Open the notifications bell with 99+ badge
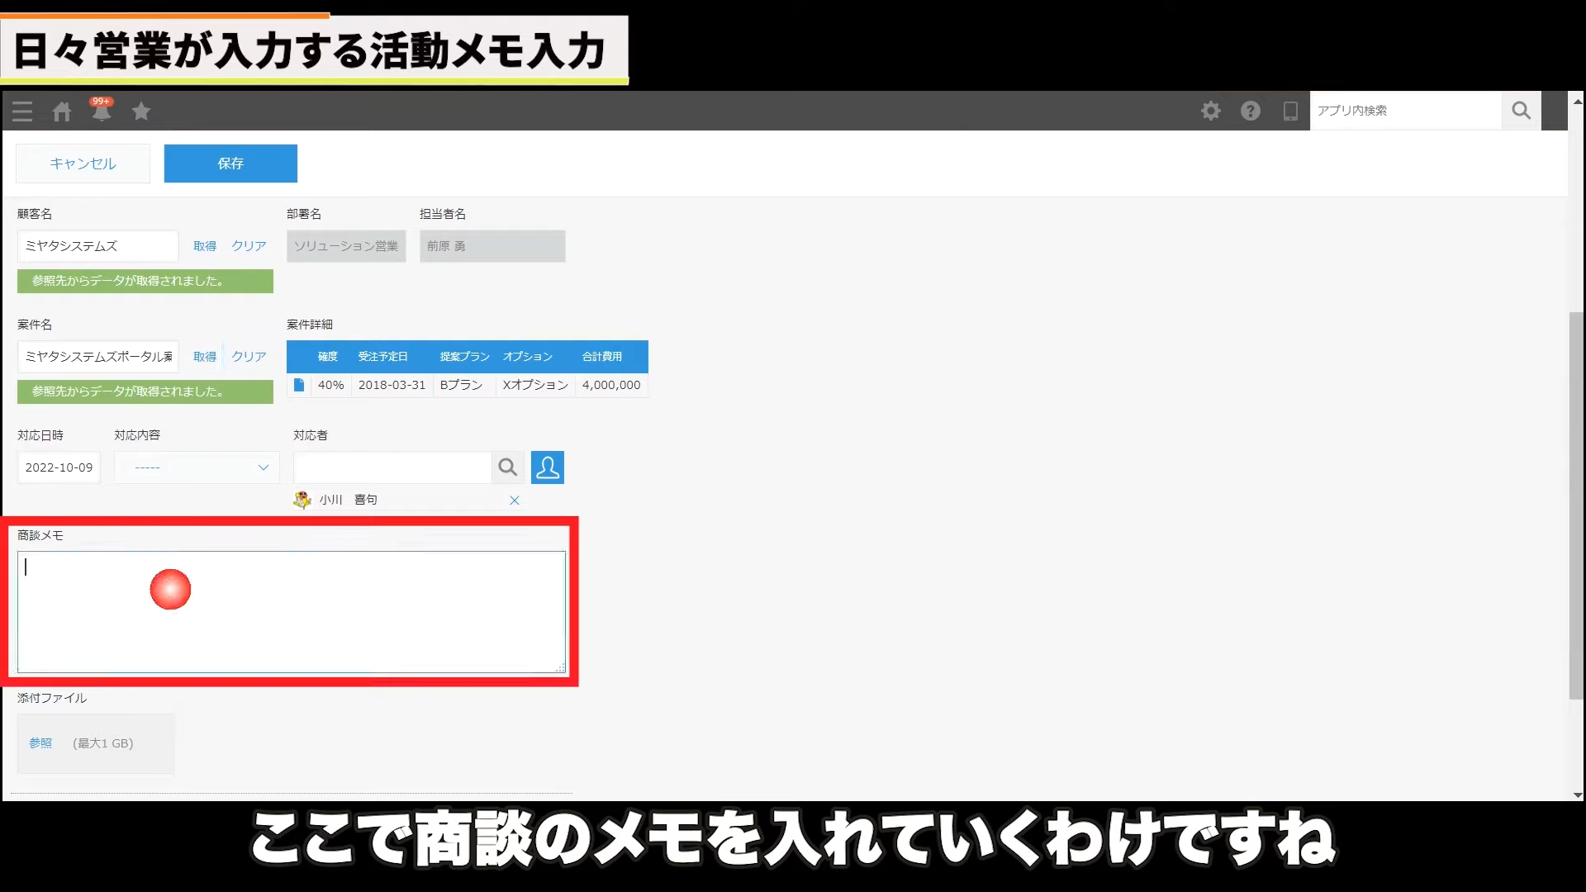Image resolution: width=1586 pixels, height=892 pixels. (x=102, y=111)
